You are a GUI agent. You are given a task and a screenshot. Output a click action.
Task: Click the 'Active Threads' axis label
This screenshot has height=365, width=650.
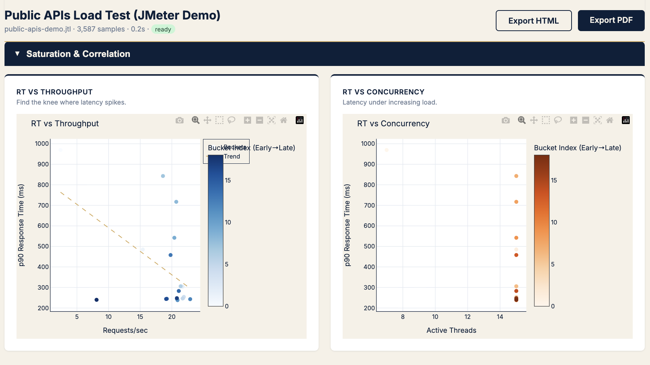pos(451,330)
